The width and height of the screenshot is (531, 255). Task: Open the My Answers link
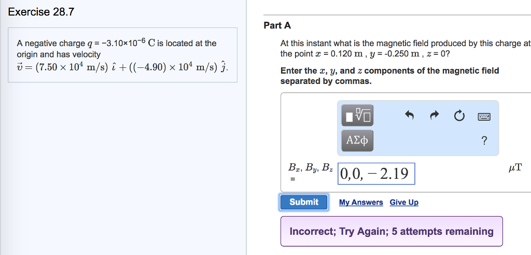tap(361, 202)
